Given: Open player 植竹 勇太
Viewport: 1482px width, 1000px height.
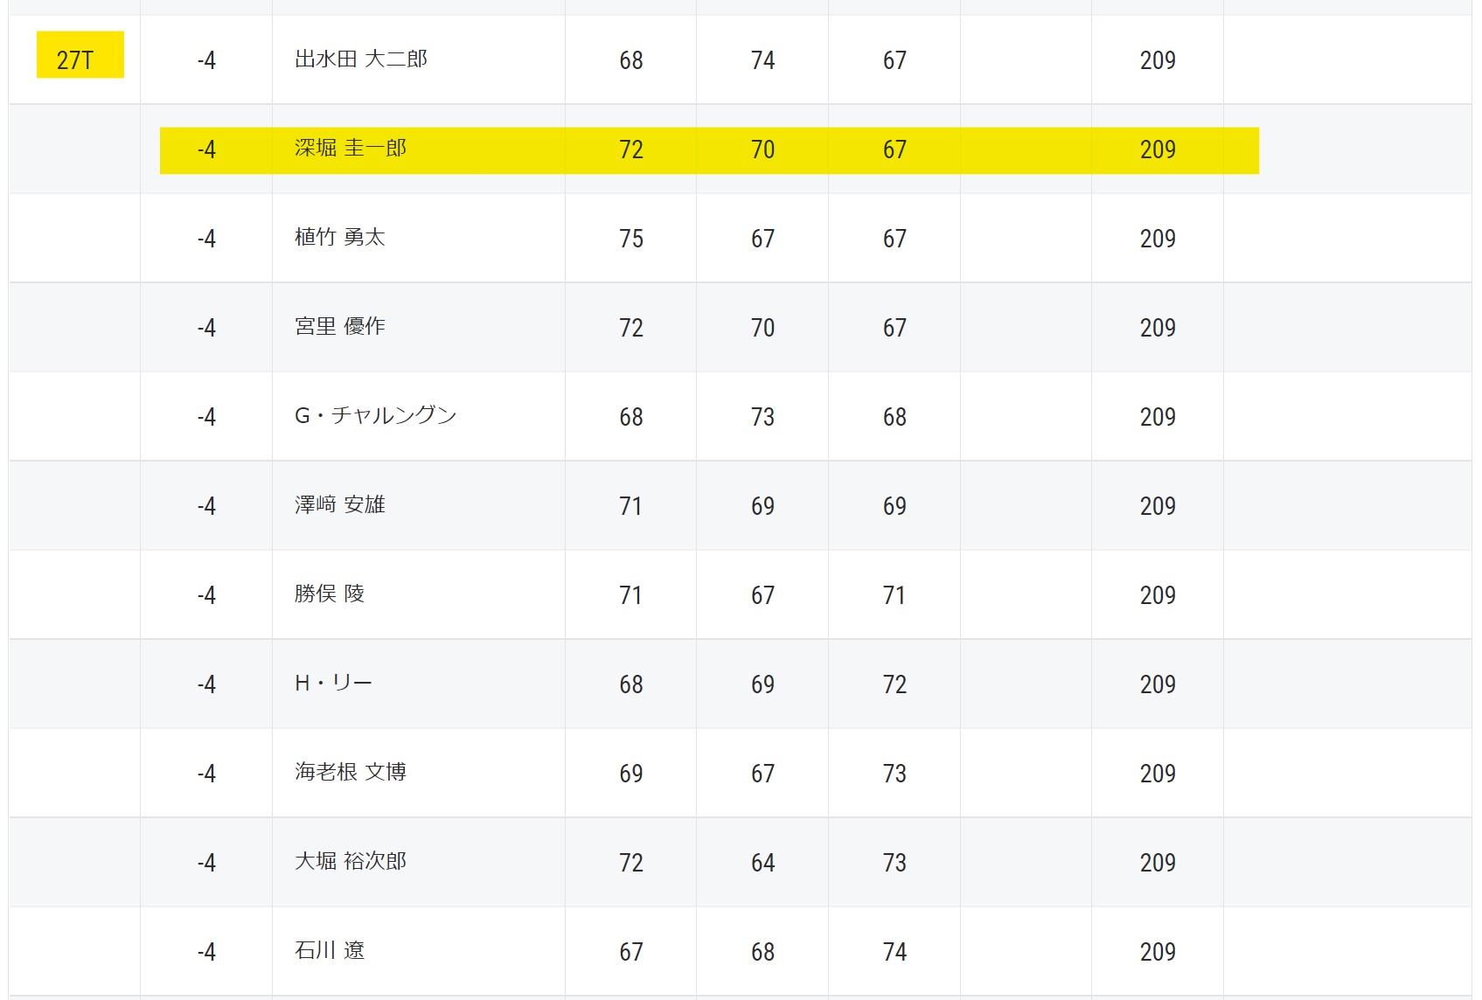Looking at the screenshot, I should [340, 238].
